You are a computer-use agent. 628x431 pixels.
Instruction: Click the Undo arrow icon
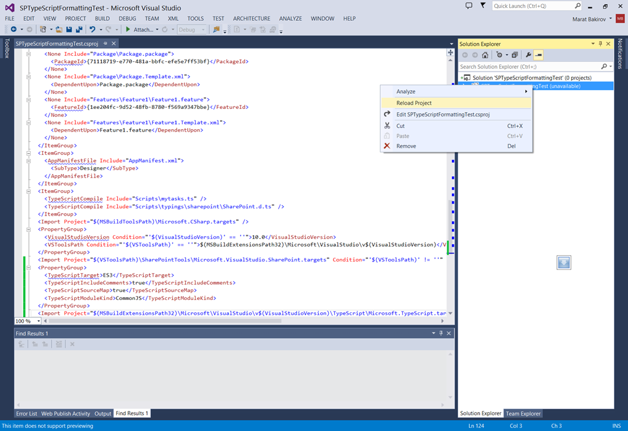point(93,29)
